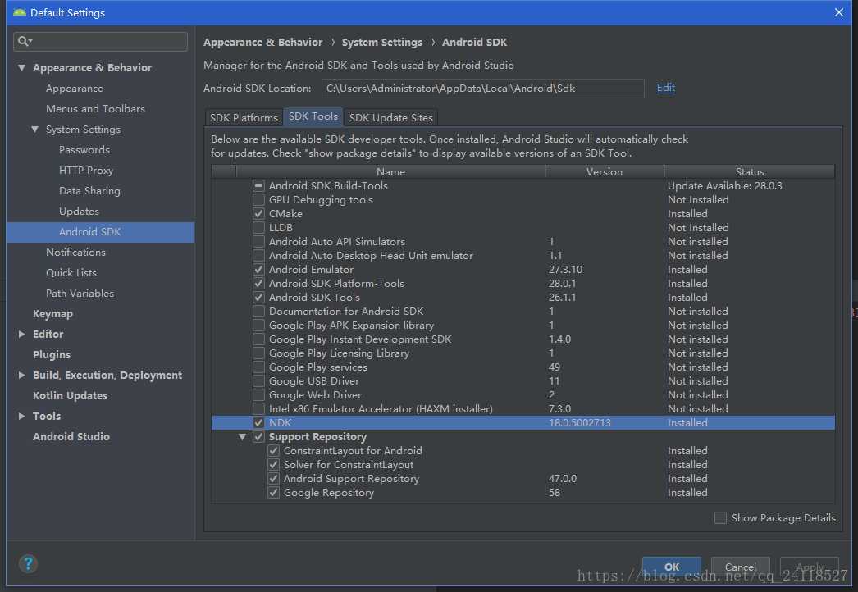Click the Android Studio logo in title bar

pos(19,12)
